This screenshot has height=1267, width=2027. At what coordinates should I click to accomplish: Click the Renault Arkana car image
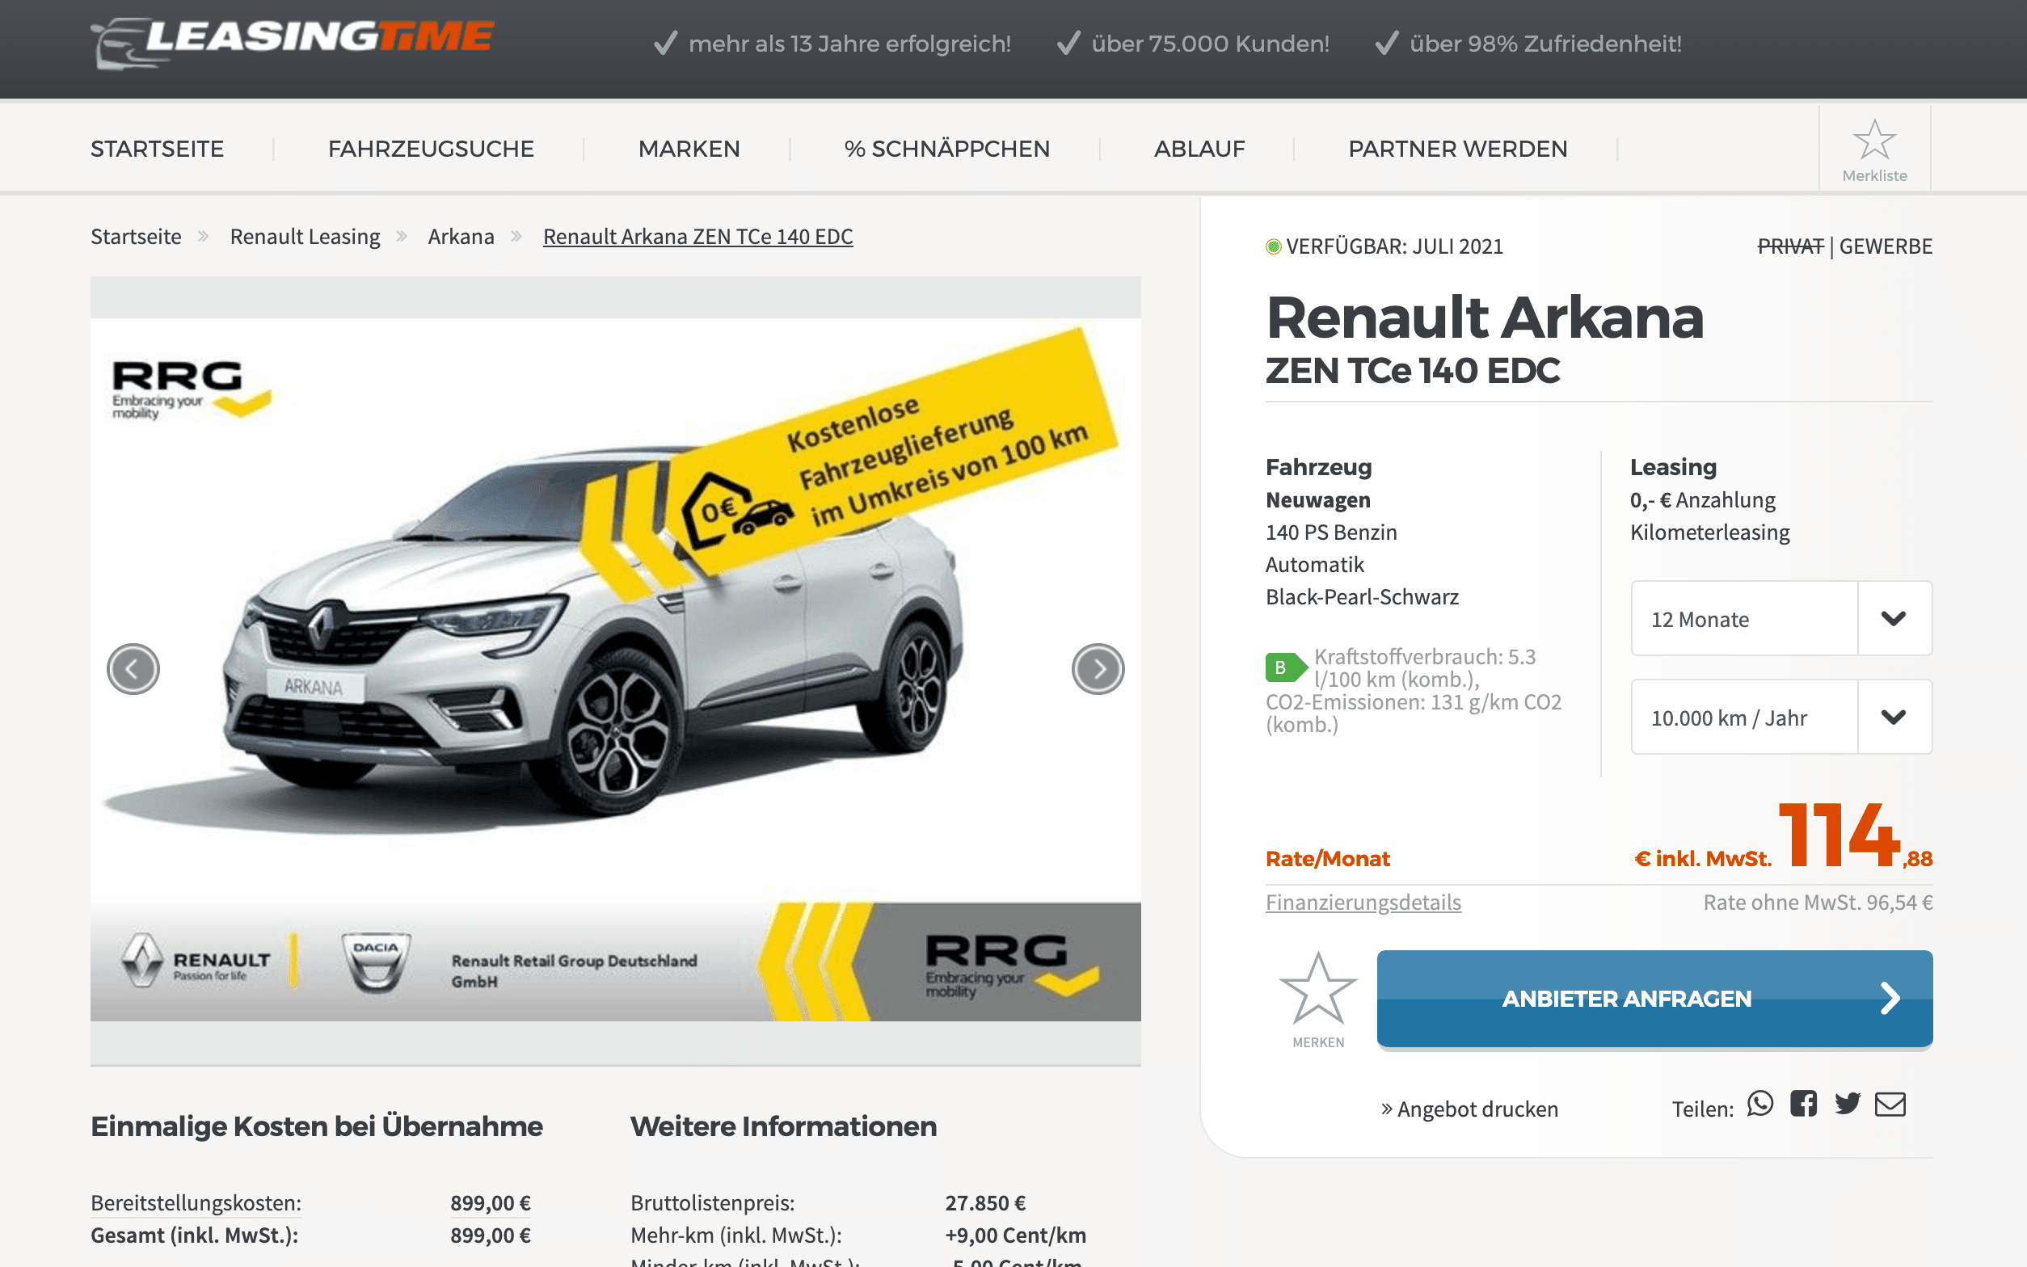615,669
